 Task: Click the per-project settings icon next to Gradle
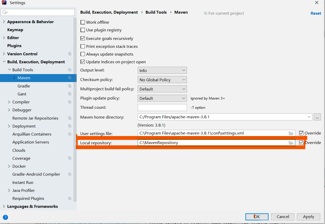(70, 86)
